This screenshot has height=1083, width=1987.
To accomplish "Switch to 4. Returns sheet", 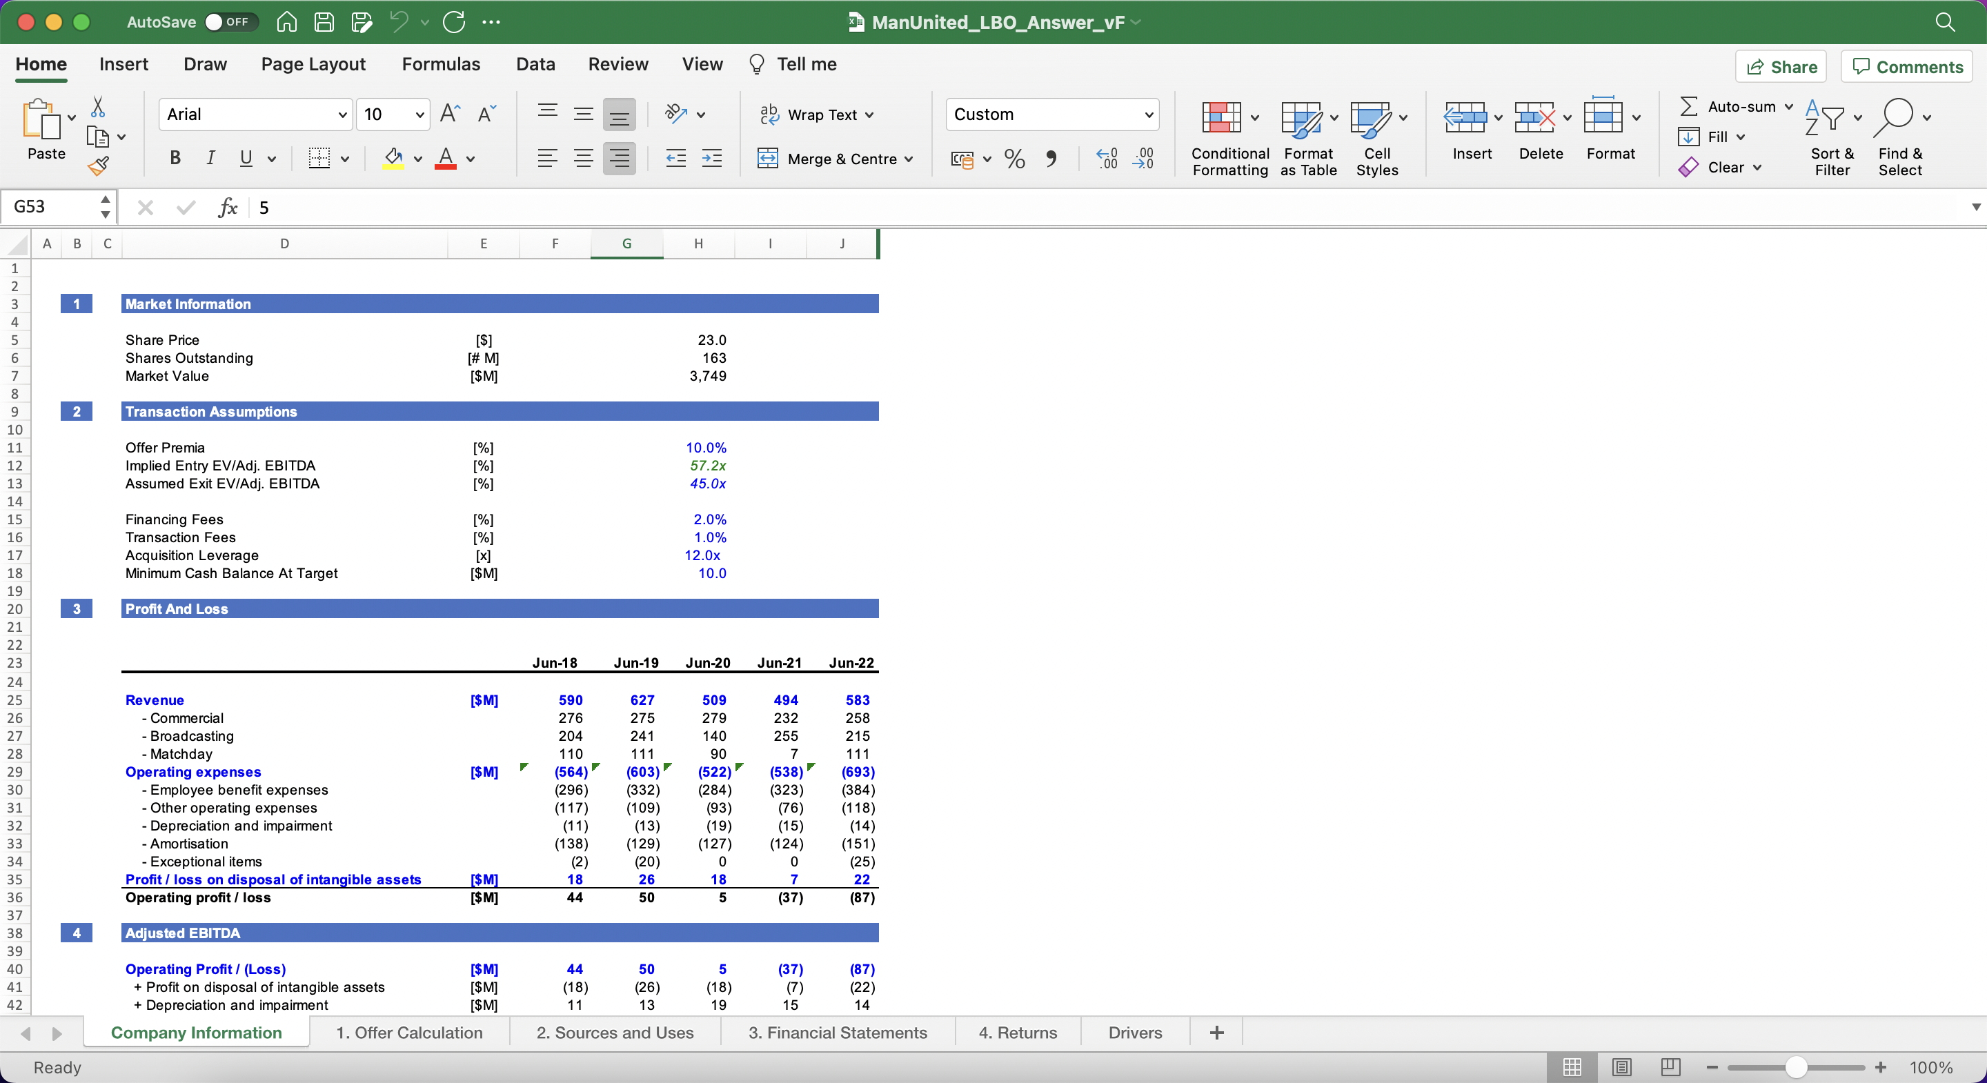I will pos(1018,1032).
